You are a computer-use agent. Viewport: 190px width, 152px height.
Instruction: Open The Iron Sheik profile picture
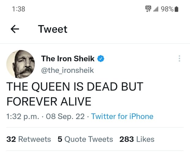point(20,64)
